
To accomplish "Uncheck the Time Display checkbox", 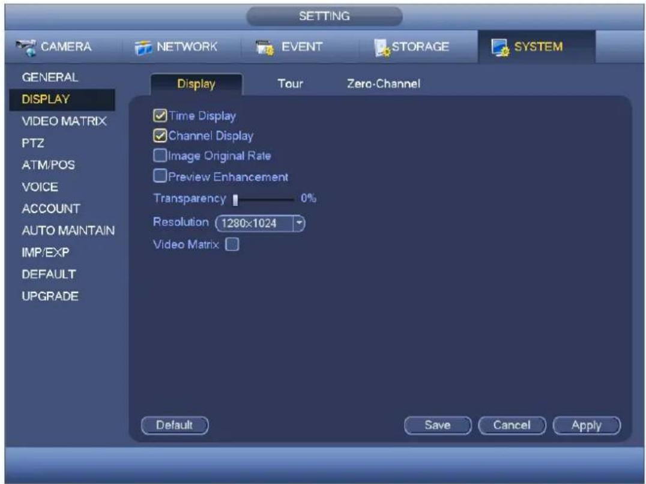I will point(160,116).
